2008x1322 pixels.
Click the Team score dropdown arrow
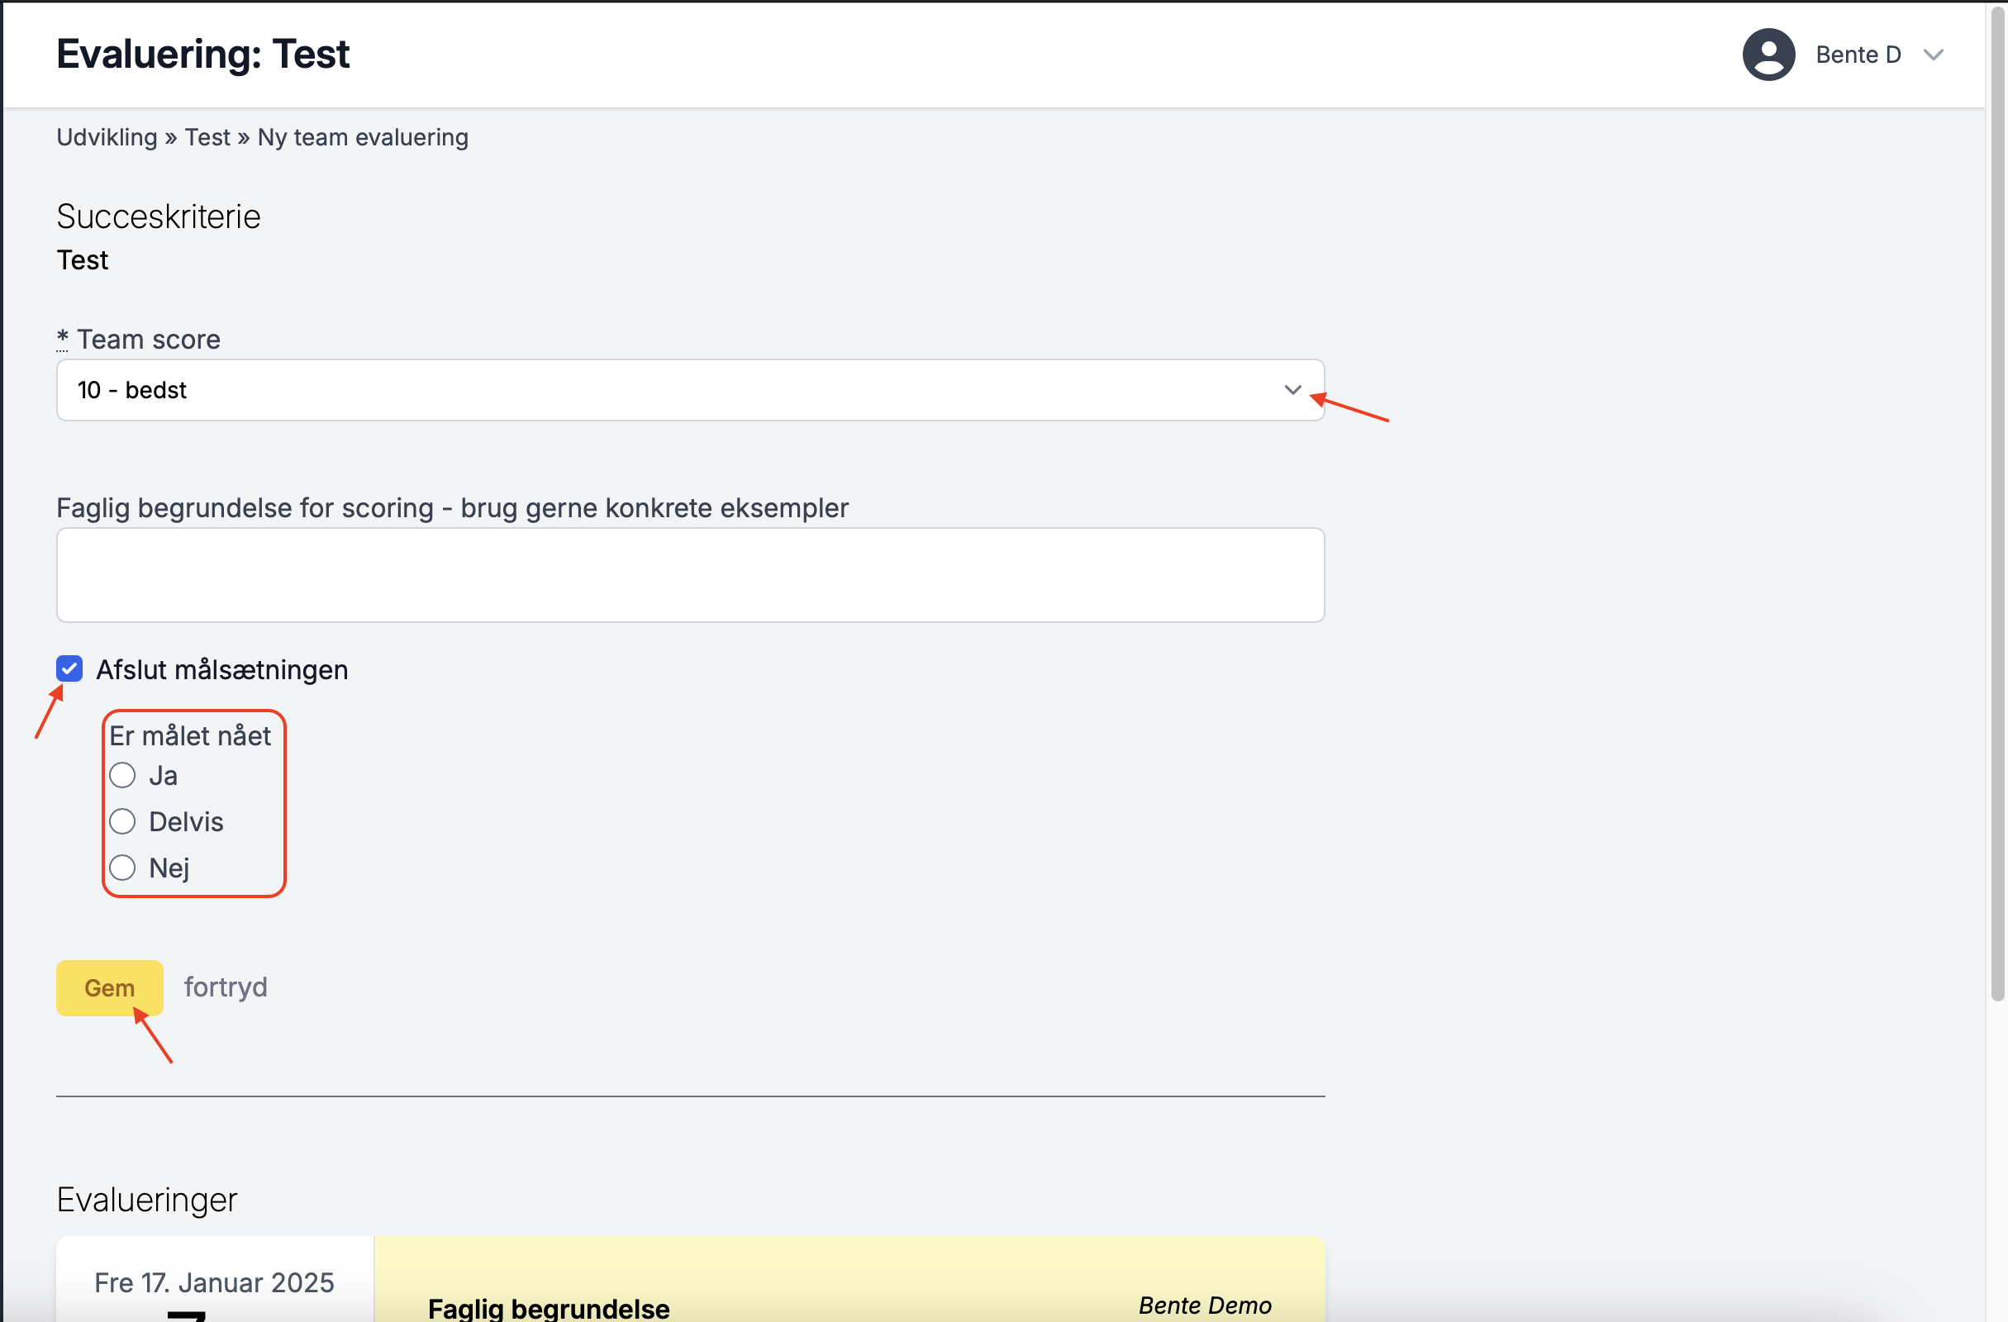1292,390
